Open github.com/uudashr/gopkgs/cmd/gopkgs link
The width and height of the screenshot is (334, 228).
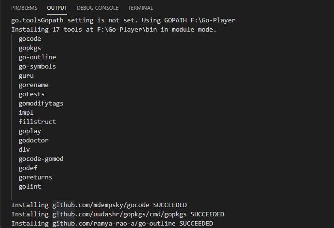coord(119,214)
